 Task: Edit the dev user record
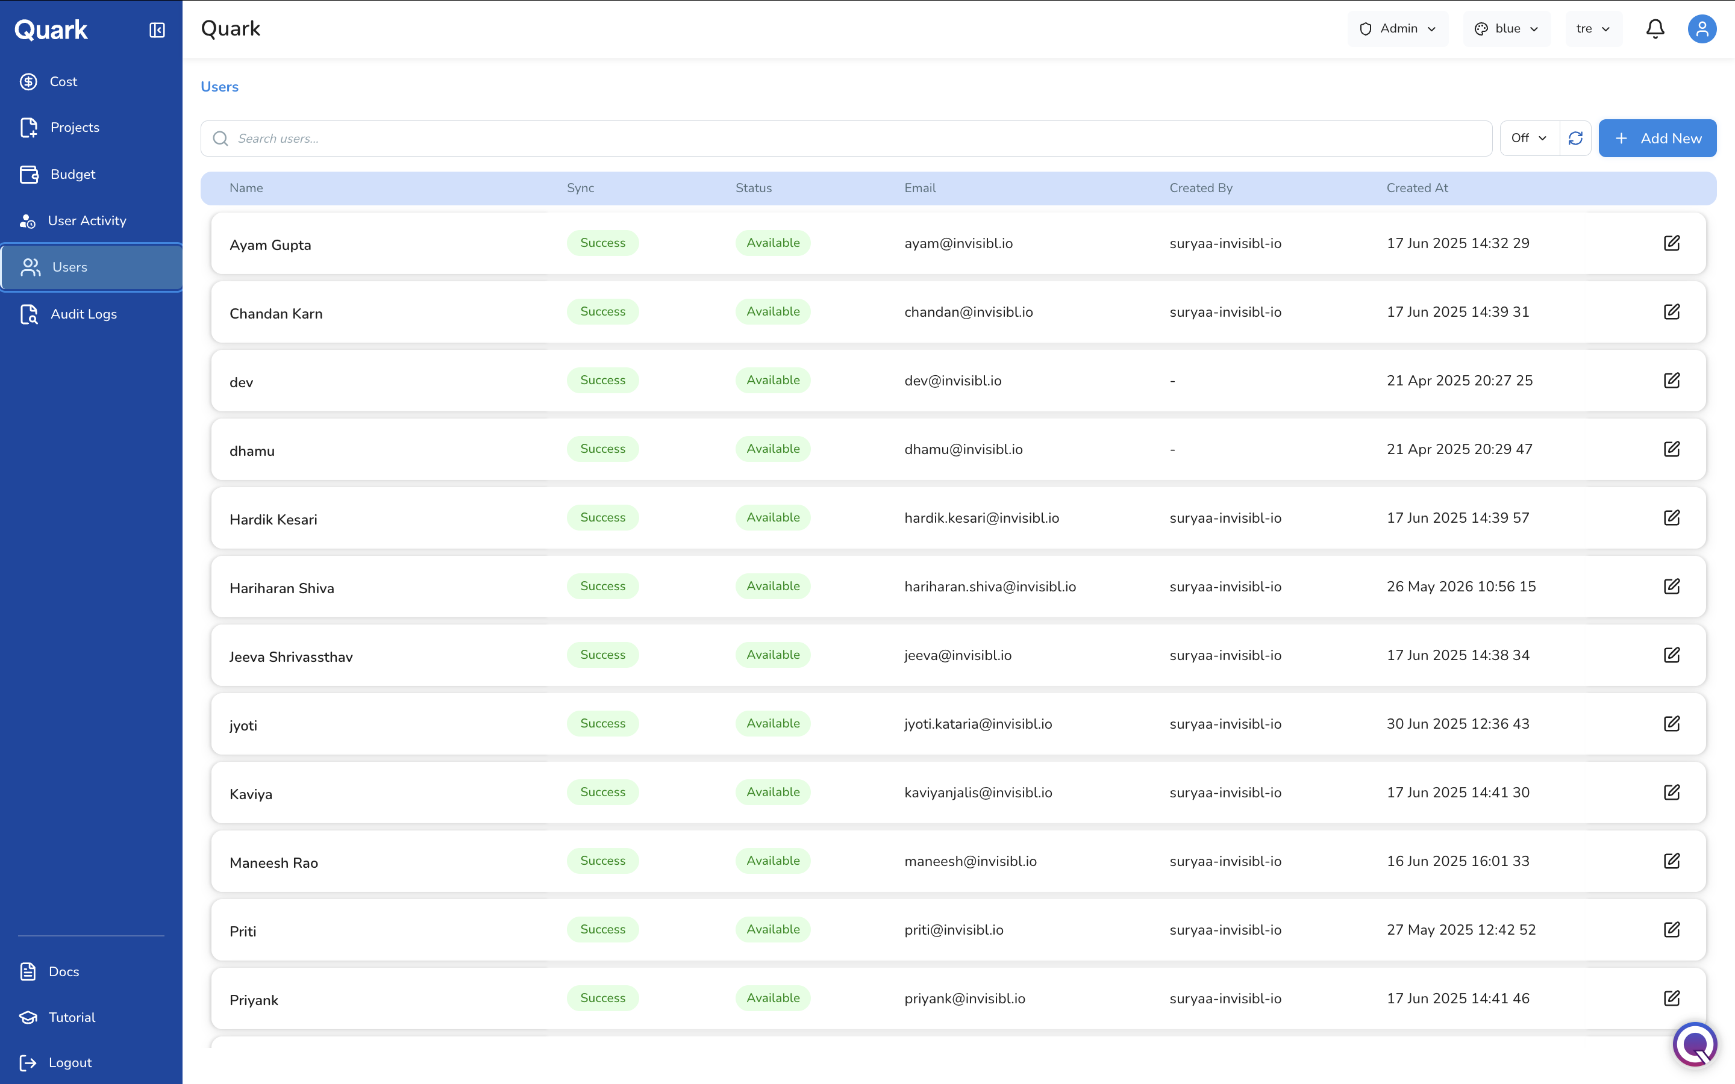pos(1671,381)
